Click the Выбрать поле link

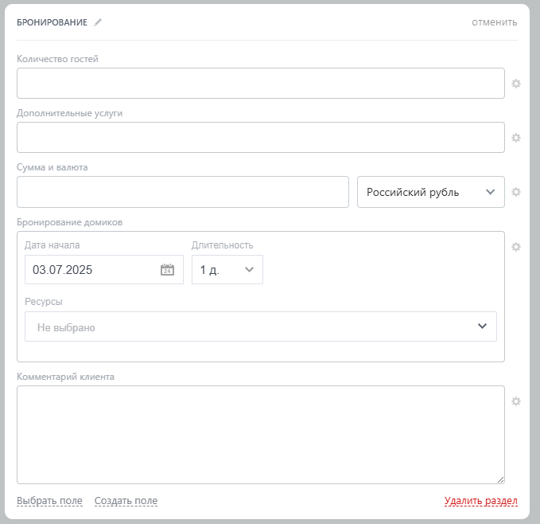click(x=49, y=501)
